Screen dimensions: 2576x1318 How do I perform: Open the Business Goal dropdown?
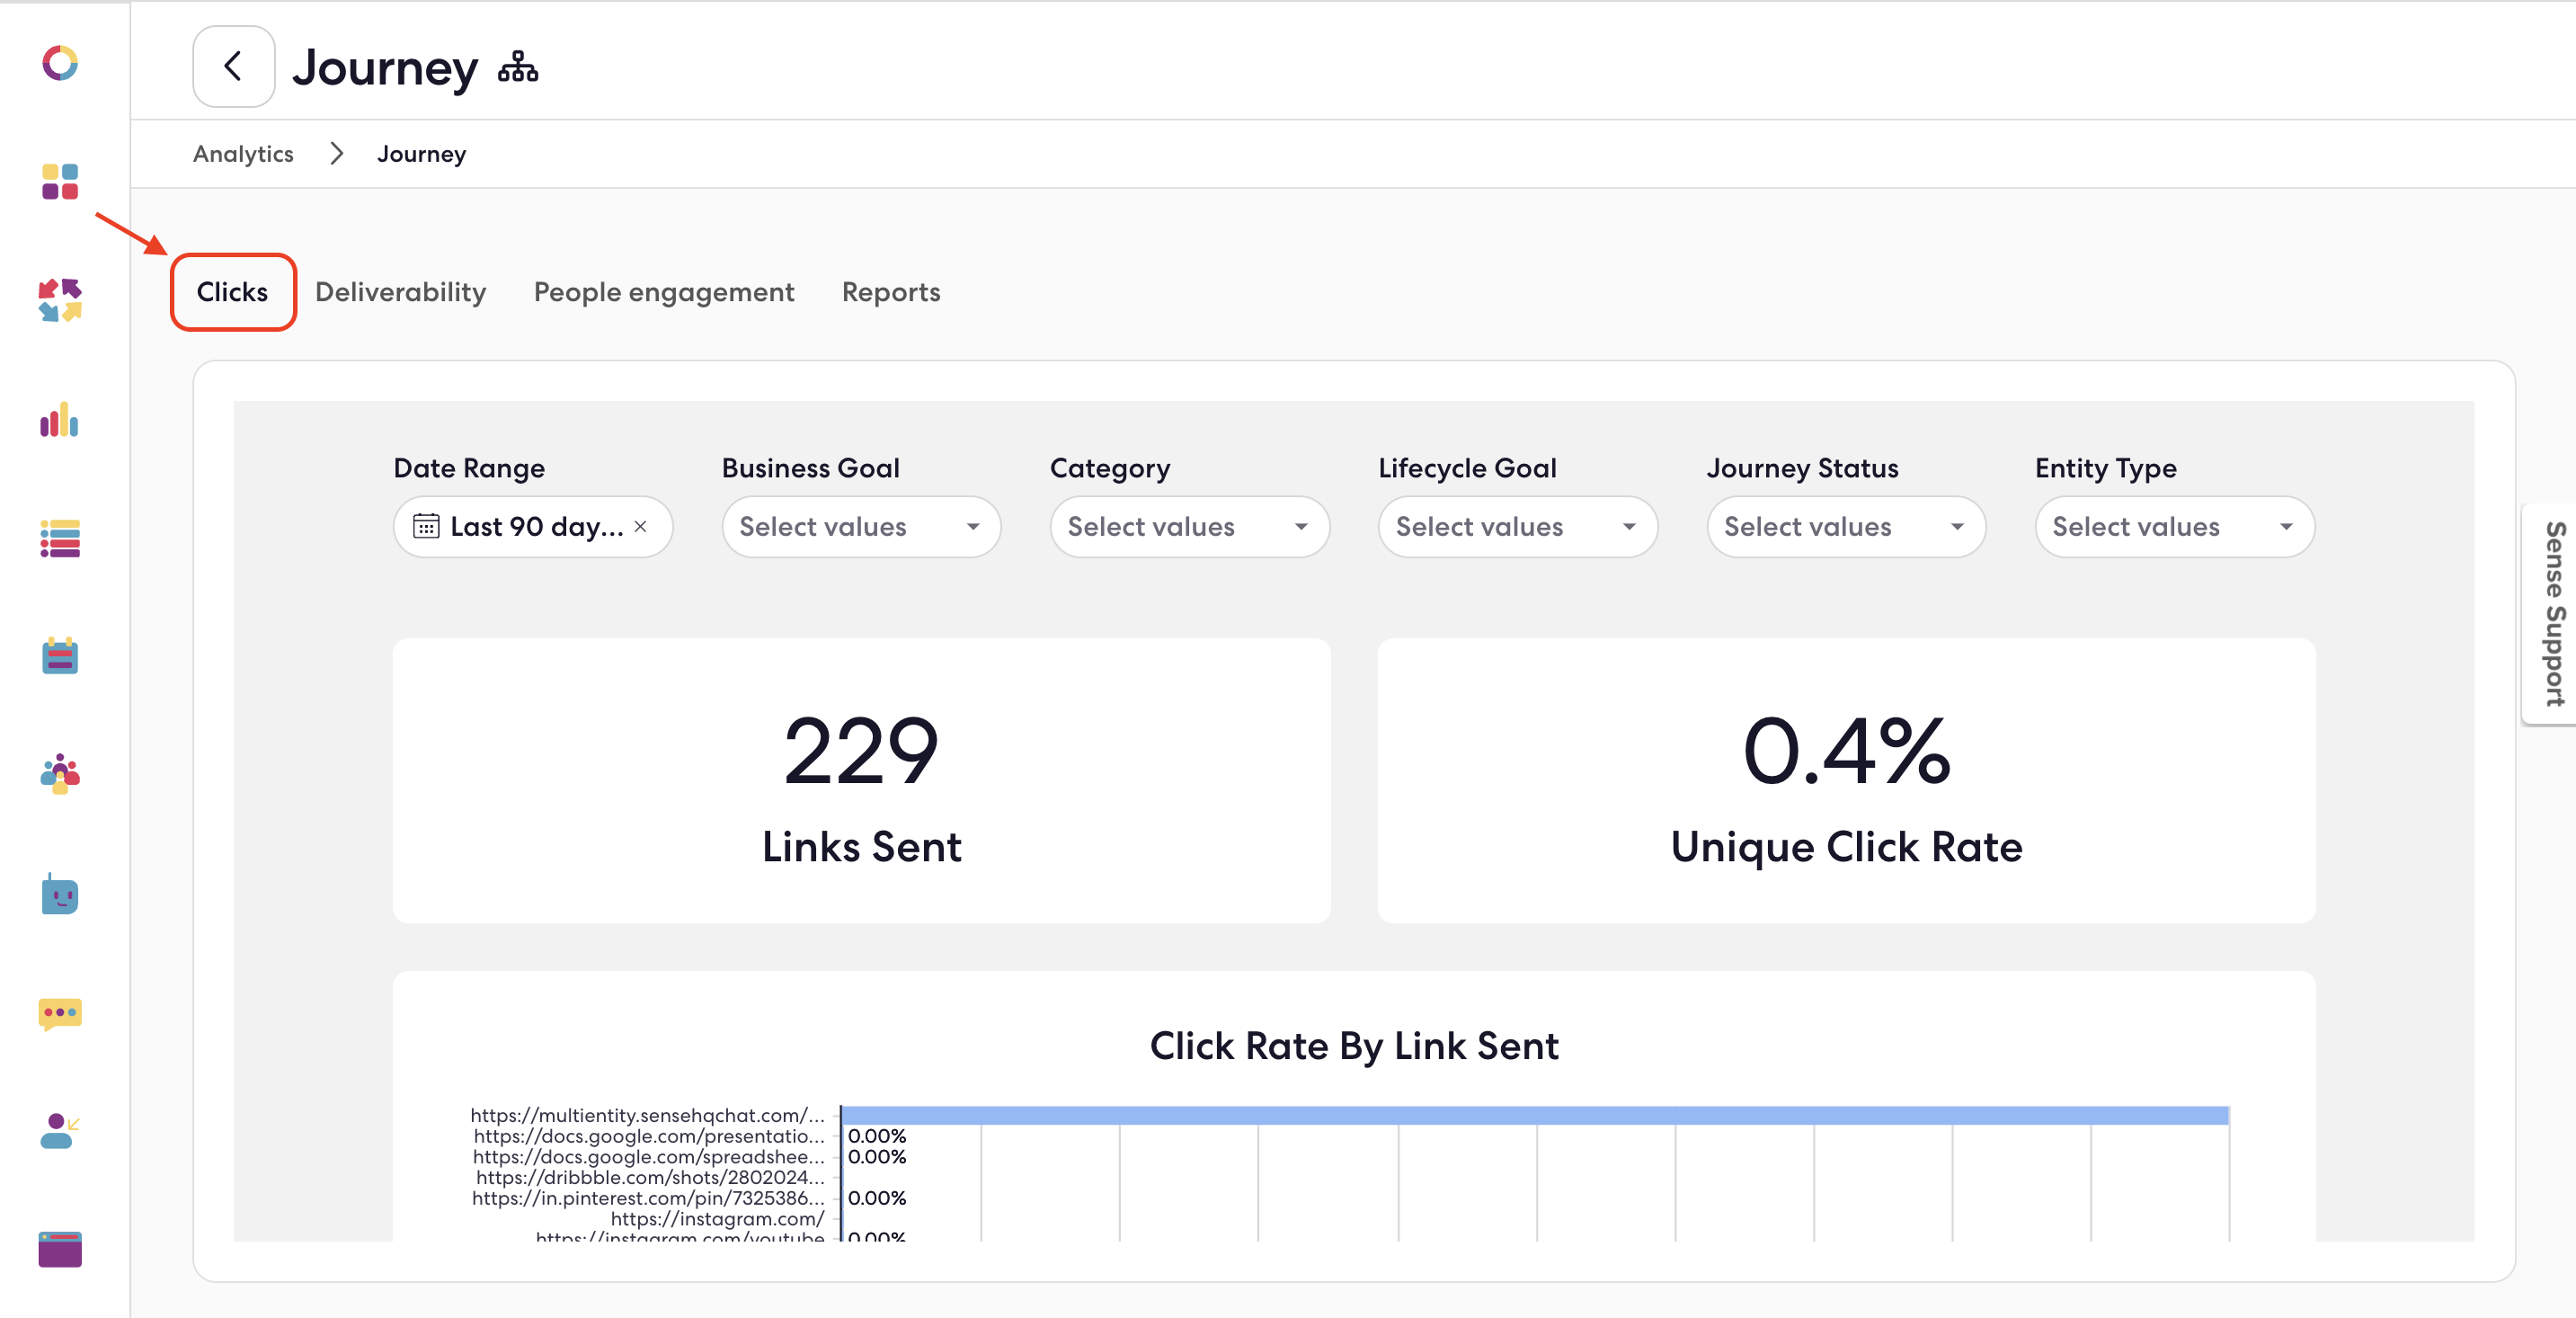click(860, 527)
